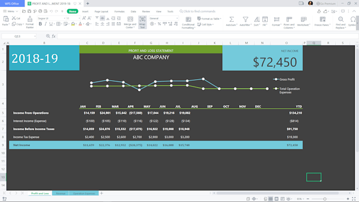Open the main Menu button
The image size is (359, 202).
point(11,11)
